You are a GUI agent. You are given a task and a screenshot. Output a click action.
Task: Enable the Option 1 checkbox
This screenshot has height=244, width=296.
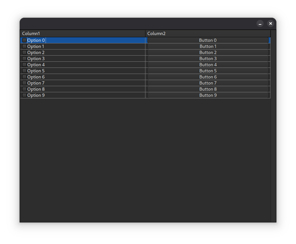(24, 46)
